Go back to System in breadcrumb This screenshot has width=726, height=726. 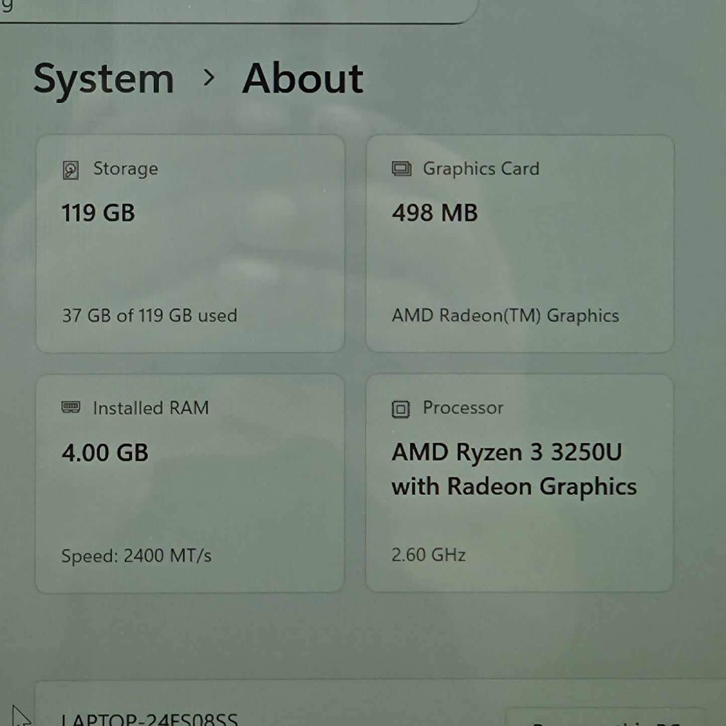(x=103, y=79)
